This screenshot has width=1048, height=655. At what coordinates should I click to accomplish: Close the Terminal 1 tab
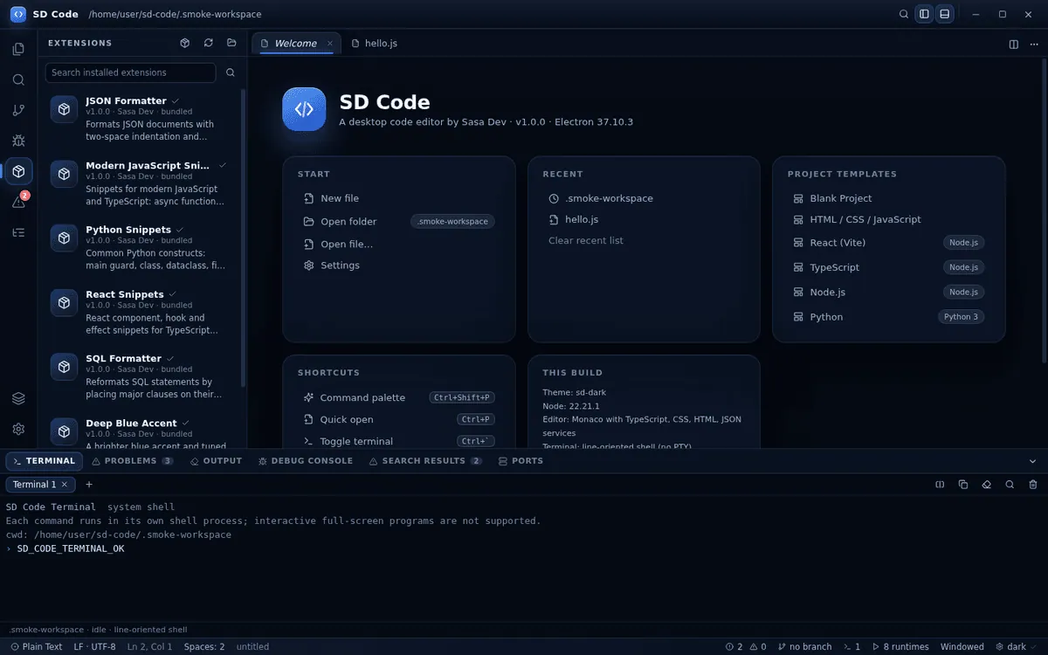tap(65, 485)
